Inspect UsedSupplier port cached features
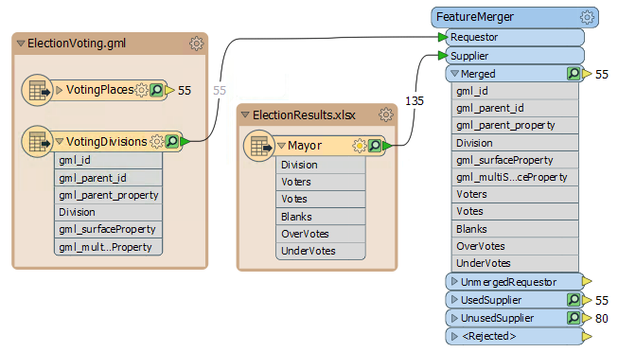618x352 pixels. [574, 300]
